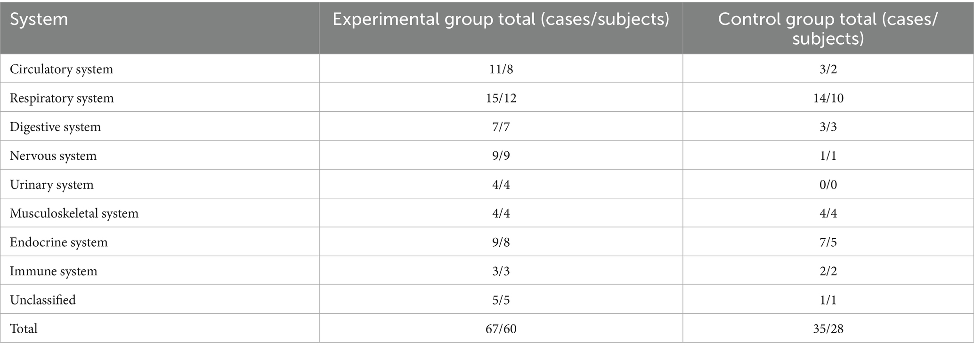The width and height of the screenshot is (974, 351).
Task: Select the Unclassified row label
Action: click(43, 300)
